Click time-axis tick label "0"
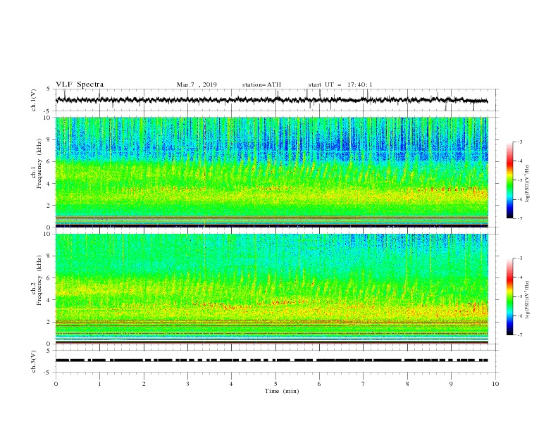This screenshot has height=431, width=558. 56,384
